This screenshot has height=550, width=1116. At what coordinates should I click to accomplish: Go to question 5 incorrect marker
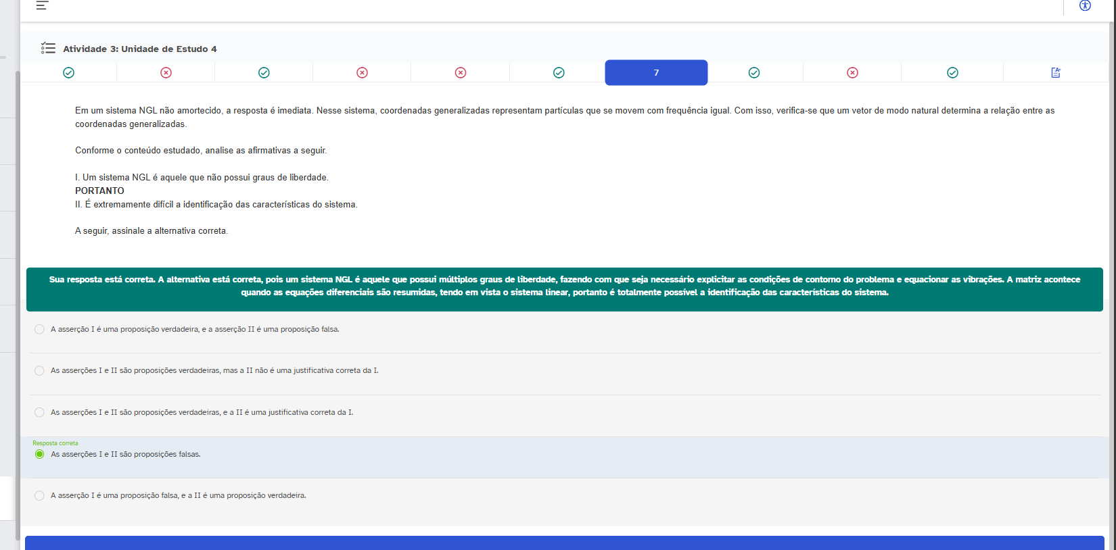[461, 72]
